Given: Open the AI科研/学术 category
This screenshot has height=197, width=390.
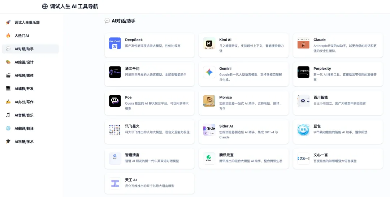Looking at the screenshot, I should 30,142.
